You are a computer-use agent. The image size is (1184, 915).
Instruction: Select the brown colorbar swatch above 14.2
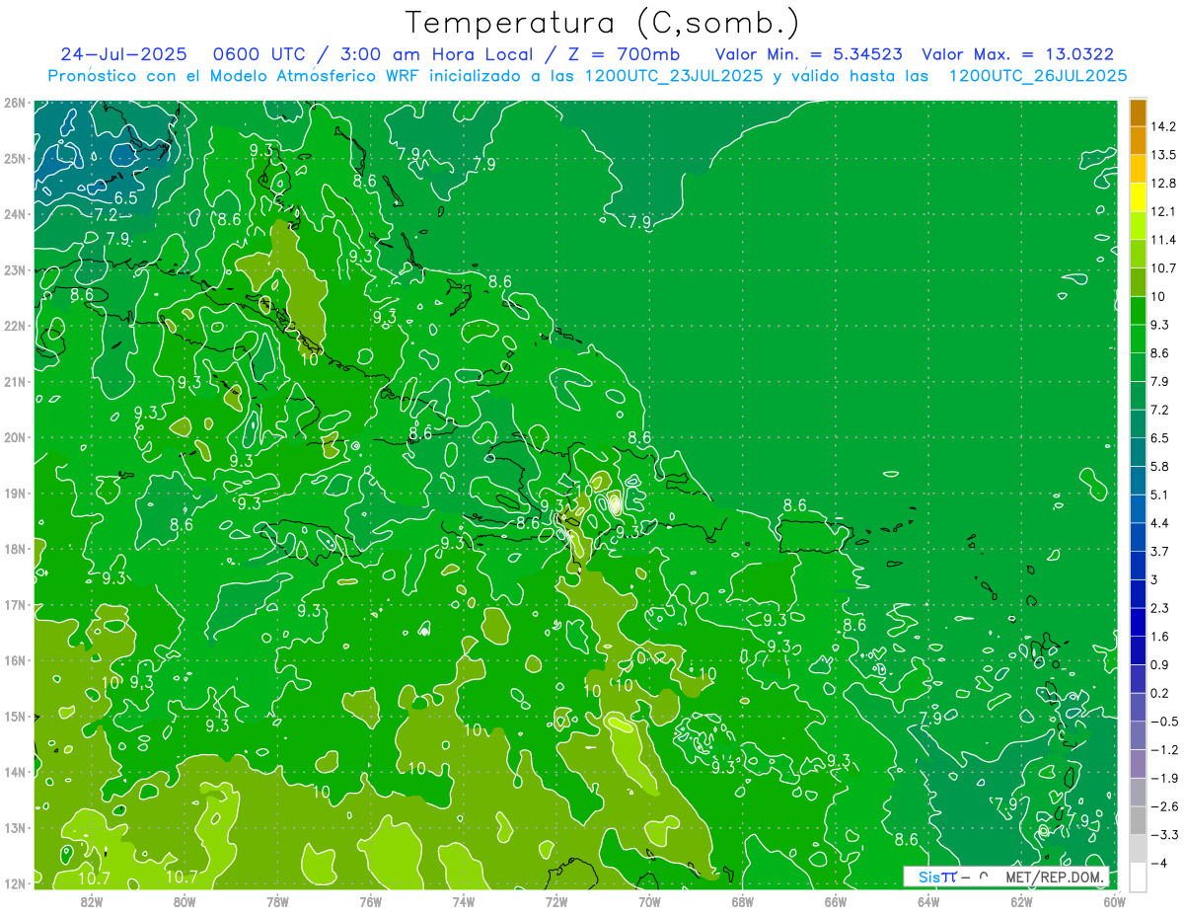(1138, 113)
